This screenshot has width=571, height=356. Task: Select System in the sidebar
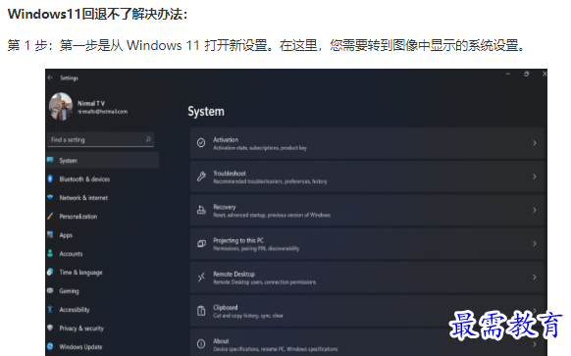(x=103, y=161)
